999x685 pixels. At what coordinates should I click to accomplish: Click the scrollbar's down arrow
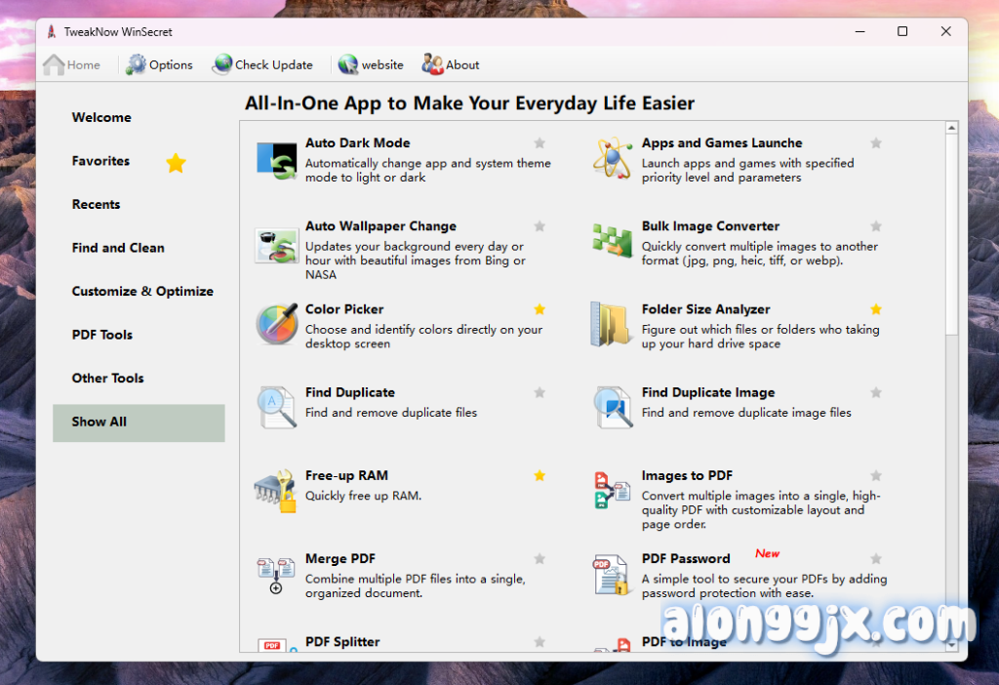coord(951,644)
